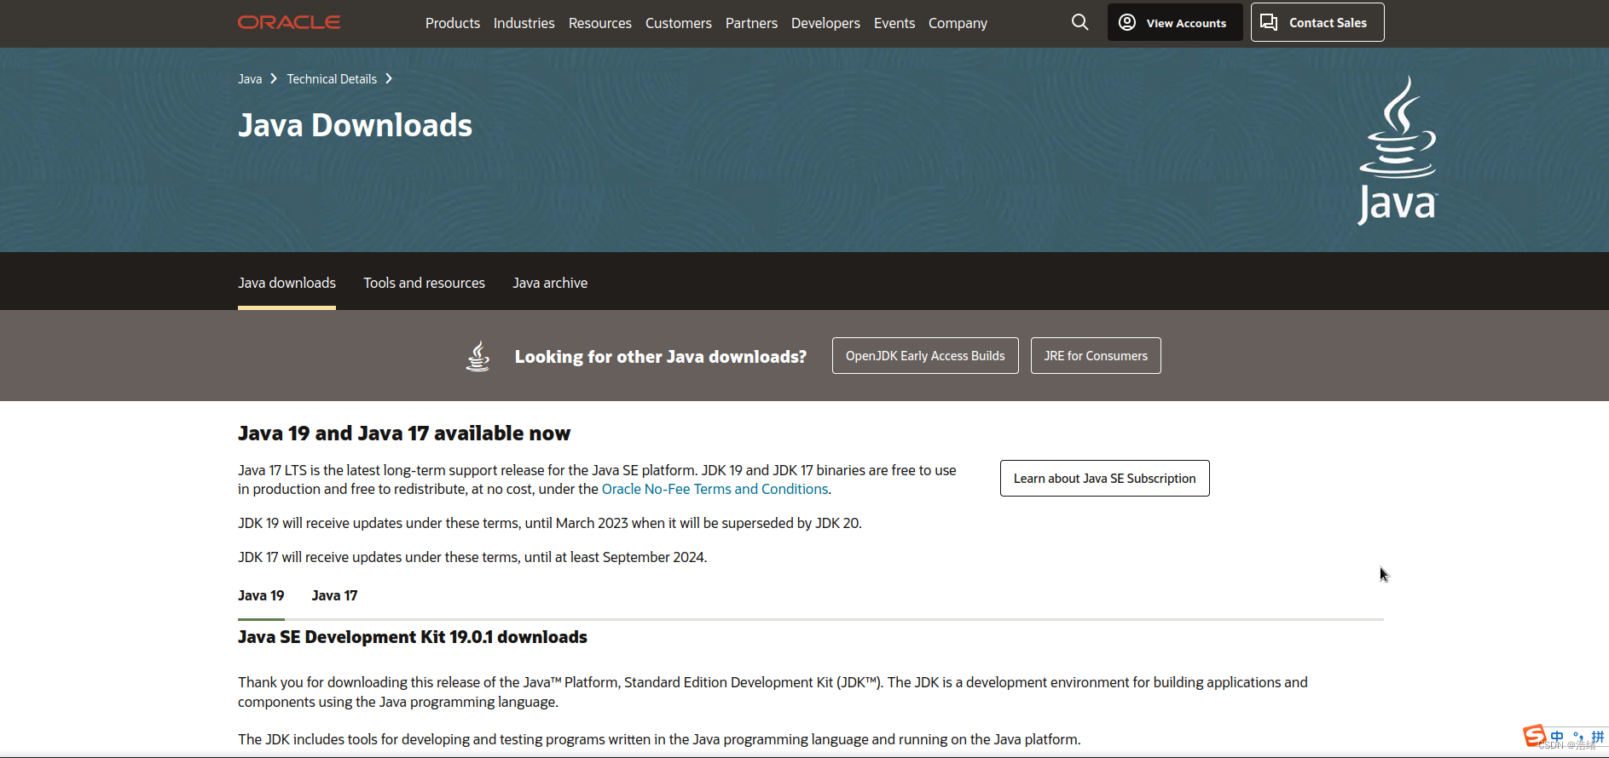Image resolution: width=1609 pixels, height=758 pixels.
Task: Click 'Looking for other Java downloads?' text
Action: [x=660, y=357]
